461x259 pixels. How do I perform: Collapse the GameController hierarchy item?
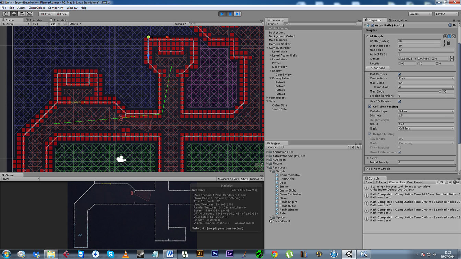pyautogui.click(x=267, y=48)
